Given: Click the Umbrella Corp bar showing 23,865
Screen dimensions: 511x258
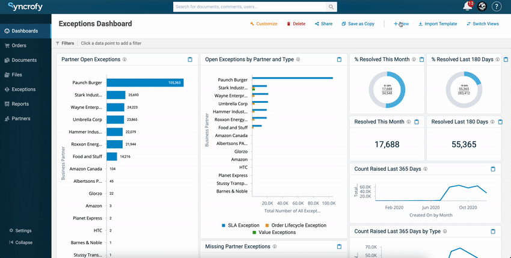Looking at the screenshot, I should pos(115,120).
